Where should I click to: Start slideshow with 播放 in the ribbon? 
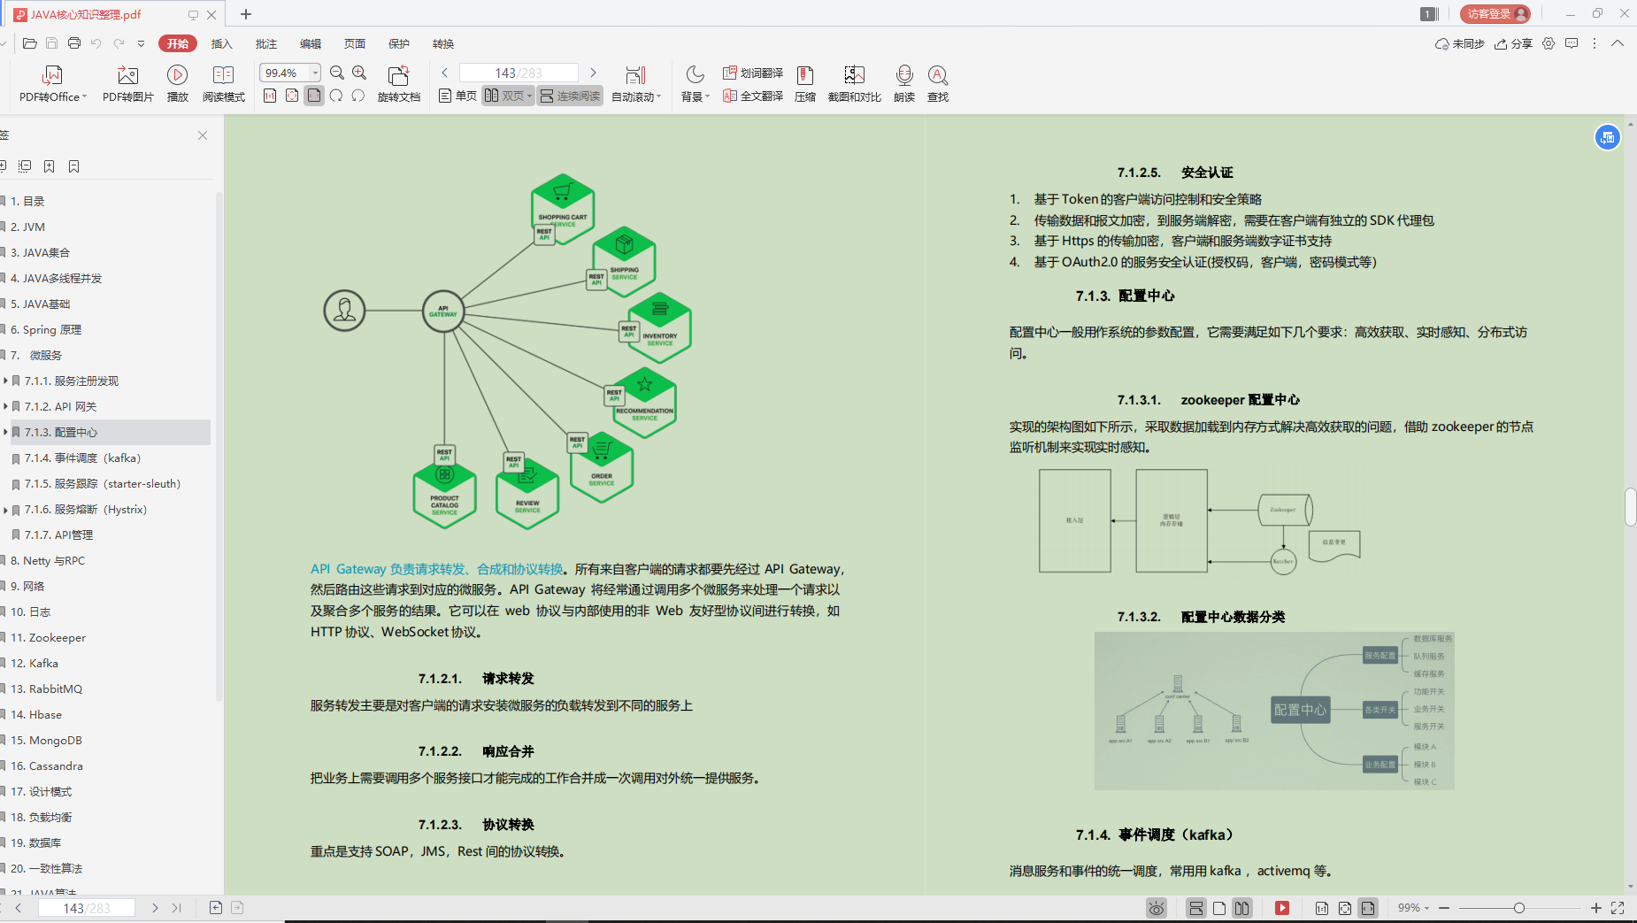[x=178, y=84]
